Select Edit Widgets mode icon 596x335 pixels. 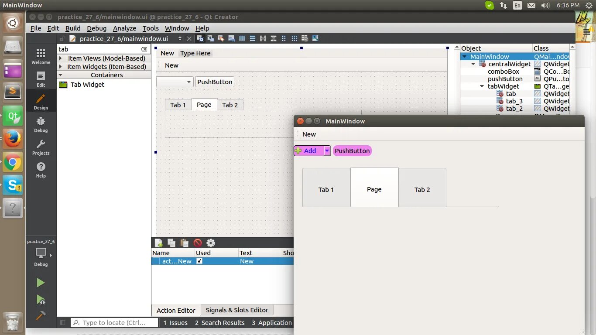point(200,38)
